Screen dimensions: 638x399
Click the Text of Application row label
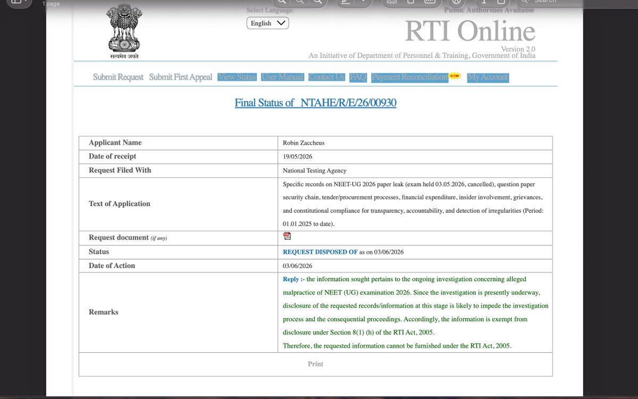tap(120, 204)
